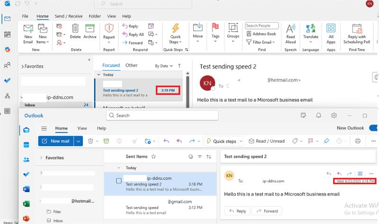The height and width of the screenshot is (224, 379).
Task: Click Forward button below the message
Action: [267, 211]
